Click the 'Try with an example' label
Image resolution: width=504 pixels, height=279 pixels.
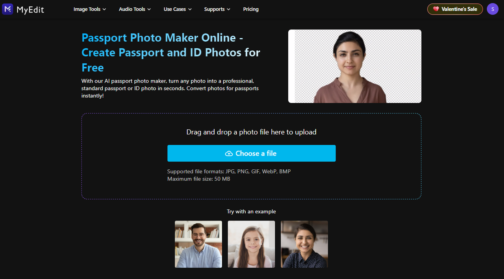251,211
